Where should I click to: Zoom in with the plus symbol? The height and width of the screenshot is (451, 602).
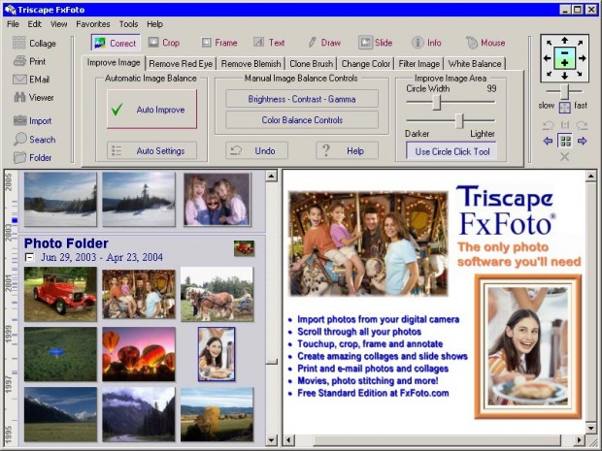pos(564,63)
